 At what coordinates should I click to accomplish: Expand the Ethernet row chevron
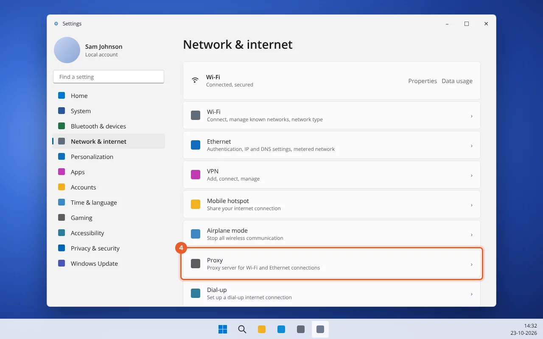471,145
